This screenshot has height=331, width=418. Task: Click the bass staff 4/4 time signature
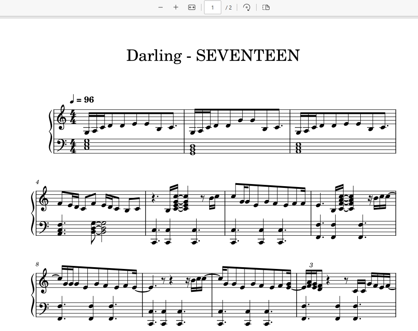coord(73,146)
